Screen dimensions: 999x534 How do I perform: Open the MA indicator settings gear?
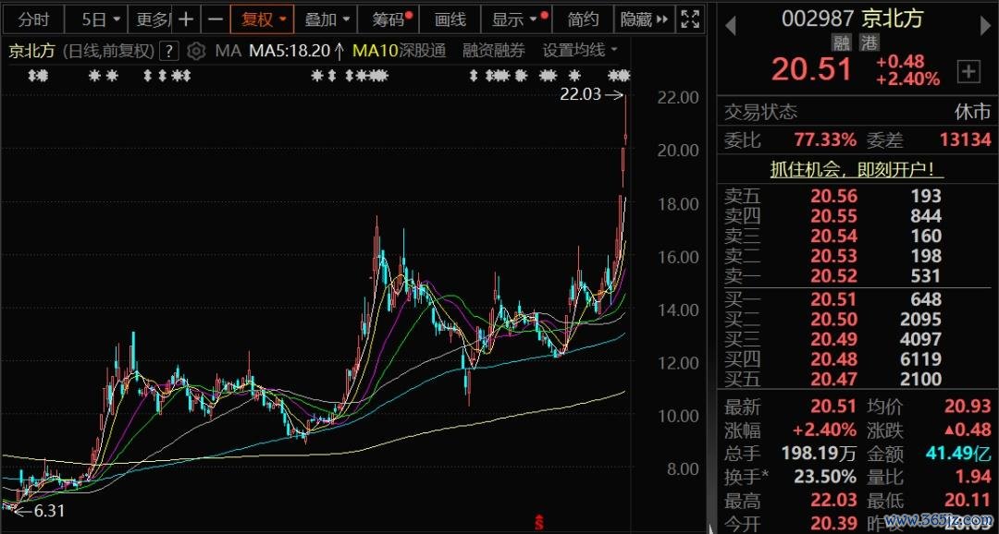point(196,51)
